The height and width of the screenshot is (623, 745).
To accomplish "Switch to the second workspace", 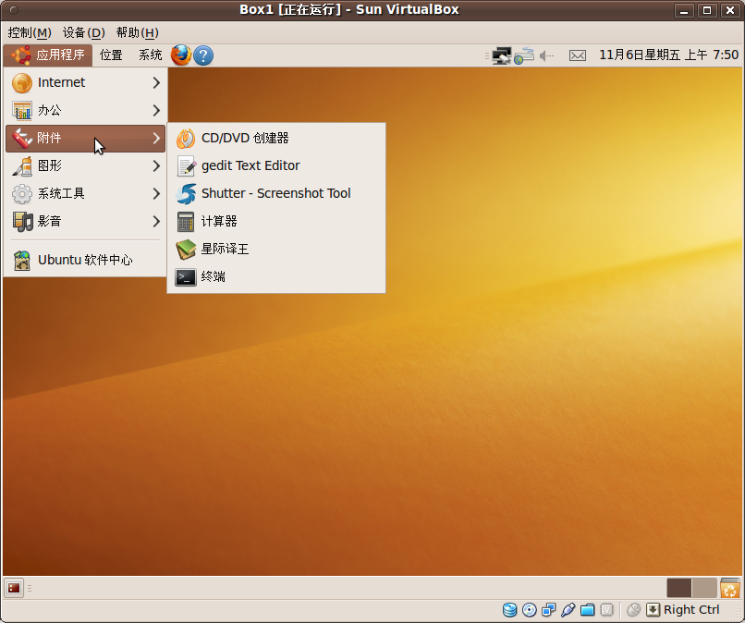I will (704, 588).
